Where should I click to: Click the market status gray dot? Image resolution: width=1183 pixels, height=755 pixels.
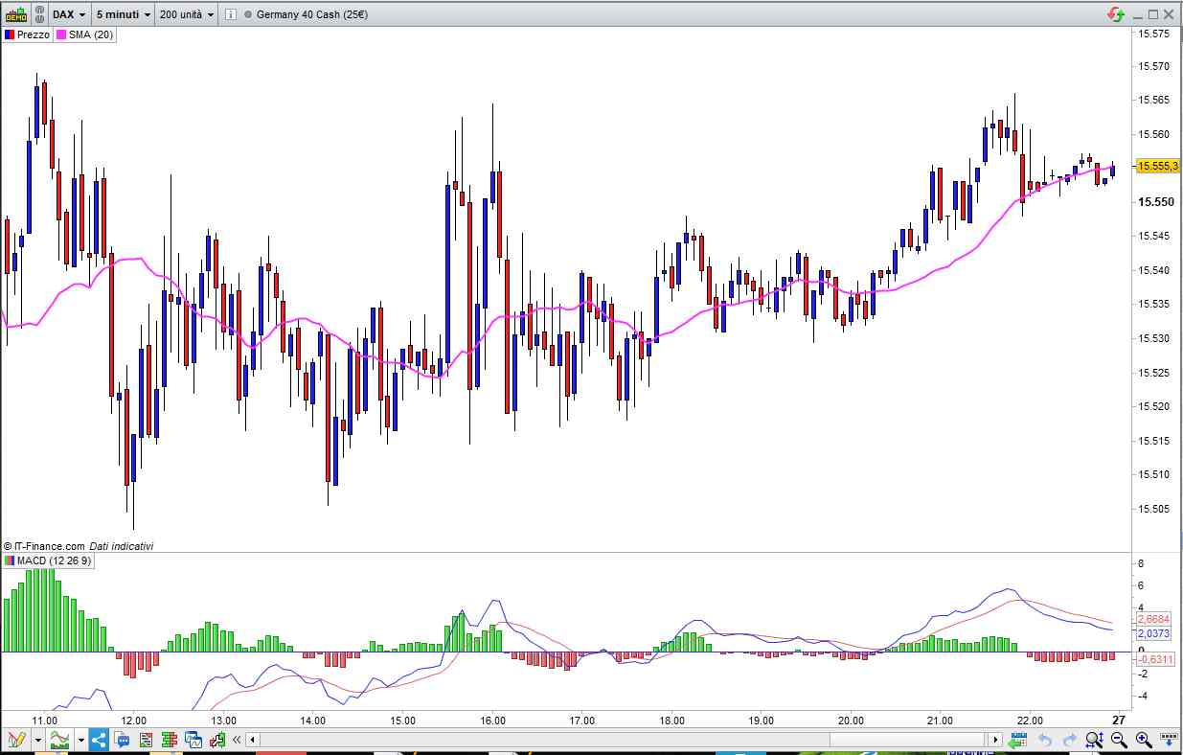tap(248, 15)
